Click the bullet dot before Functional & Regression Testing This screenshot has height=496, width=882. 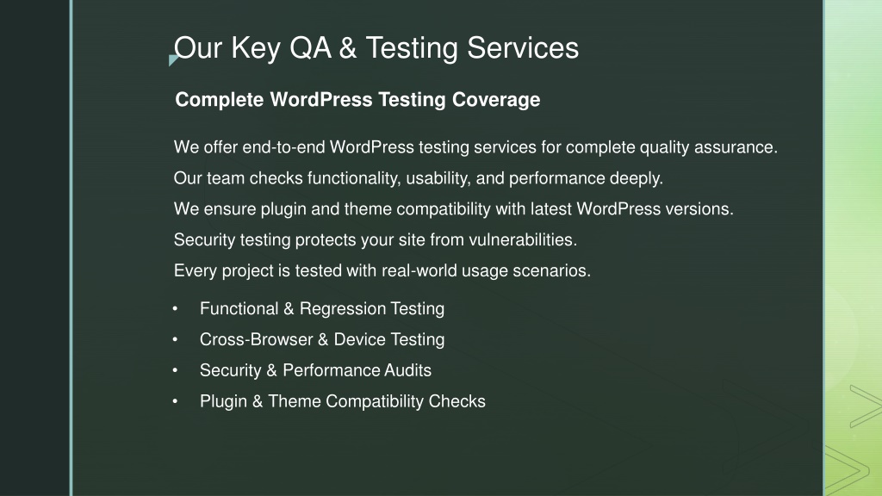175,308
